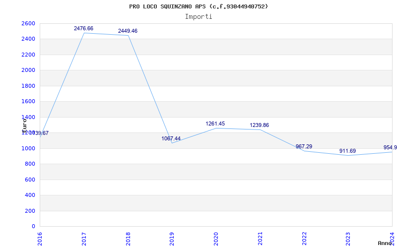The image size is (397, 248).
Task: Click the 2023 x-axis year label
Action: 348,239
